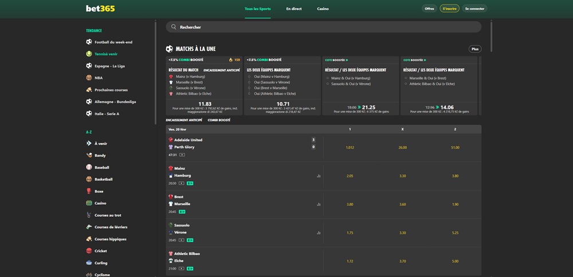
Task: Click the football icon beside Italie - Serie A
Action: click(89, 114)
